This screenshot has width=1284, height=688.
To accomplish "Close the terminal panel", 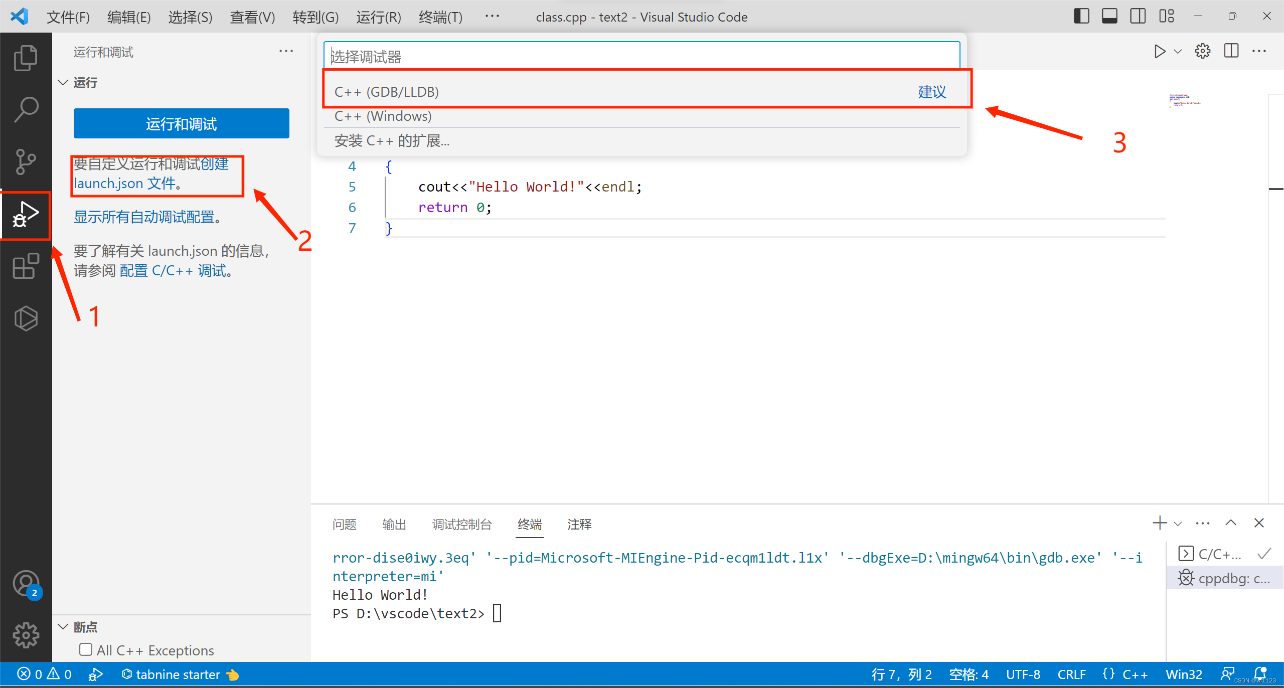I will [1259, 523].
